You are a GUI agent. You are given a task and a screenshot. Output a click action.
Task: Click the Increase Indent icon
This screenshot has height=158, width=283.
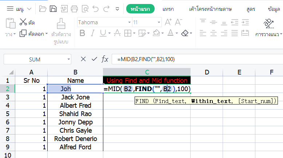[245, 22]
